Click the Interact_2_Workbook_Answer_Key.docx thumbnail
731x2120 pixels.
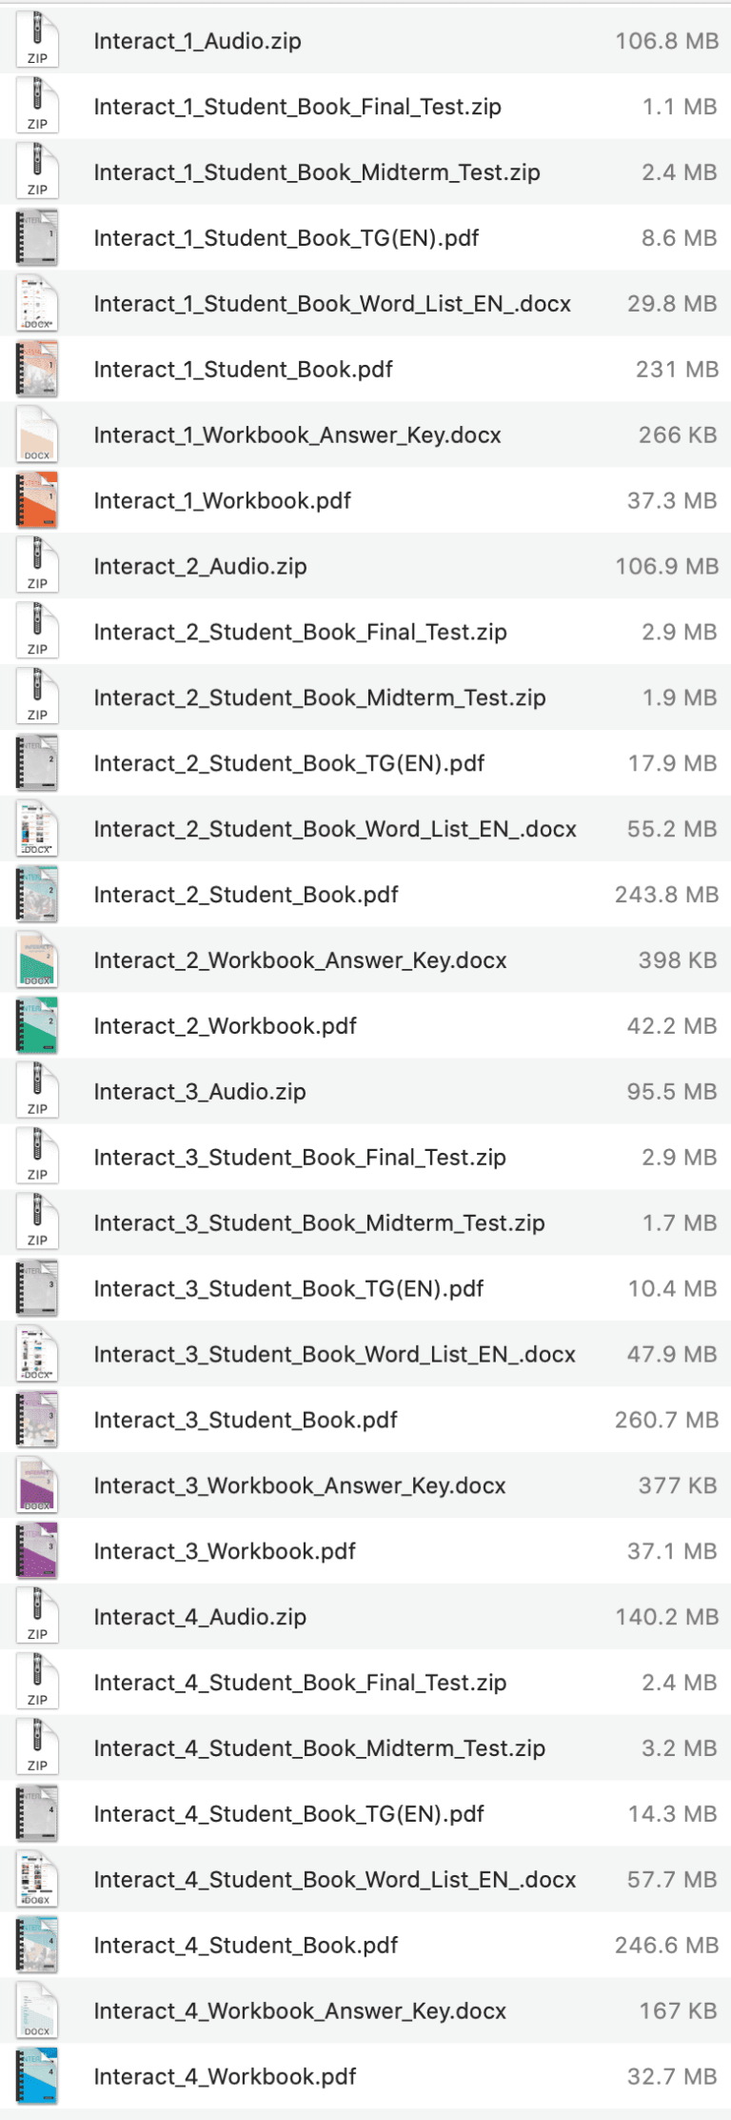pyautogui.click(x=37, y=960)
